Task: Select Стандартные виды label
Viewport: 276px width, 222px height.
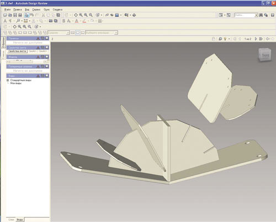Action: tap(21, 80)
